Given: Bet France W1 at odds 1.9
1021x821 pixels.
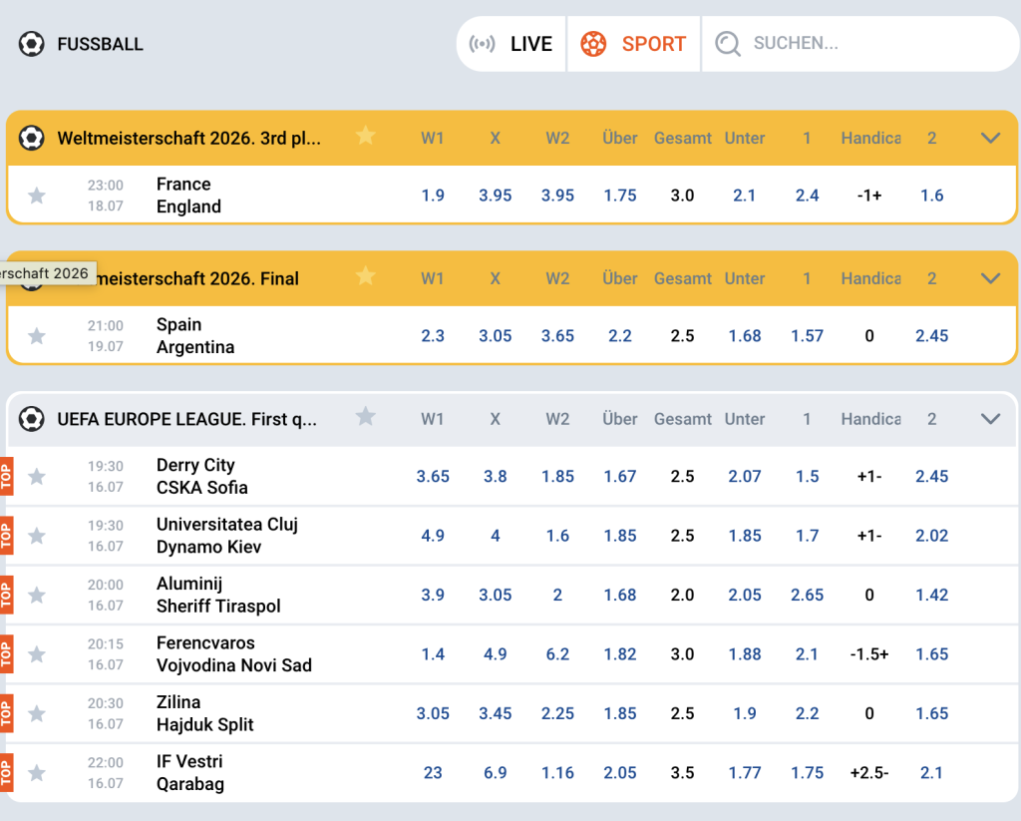Looking at the screenshot, I should pyautogui.click(x=433, y=196).
